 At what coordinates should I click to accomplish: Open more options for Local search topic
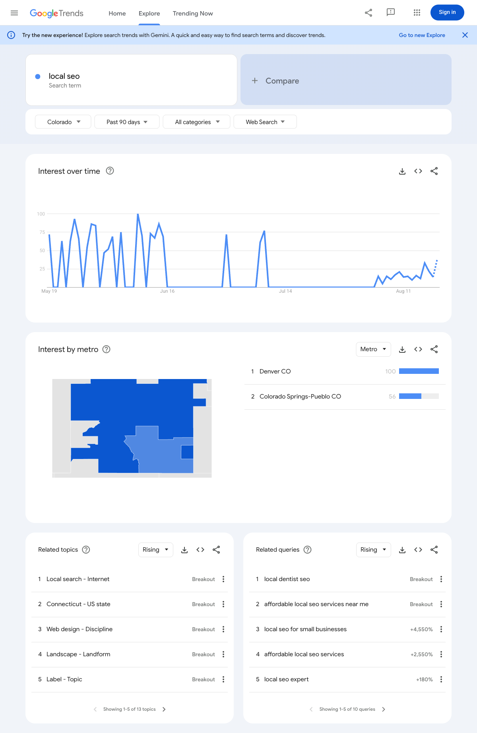223,579
